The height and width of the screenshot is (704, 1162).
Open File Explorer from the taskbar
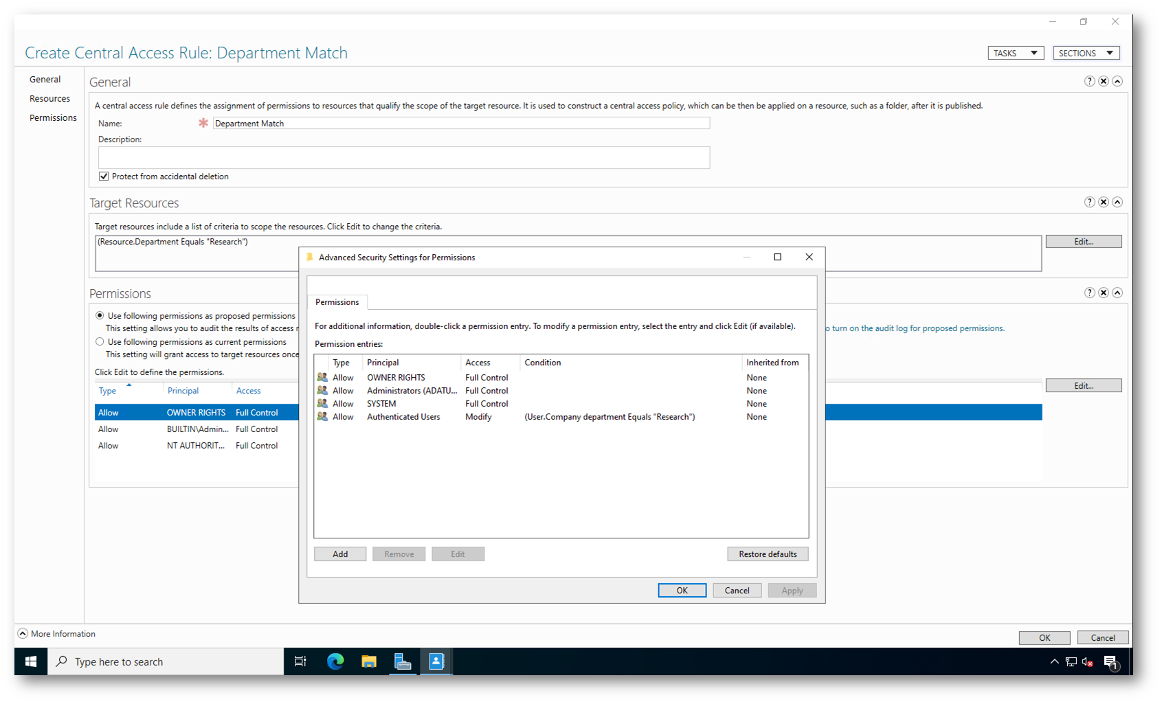(x=369, y=661)
